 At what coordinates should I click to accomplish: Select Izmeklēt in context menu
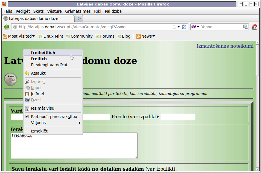53,131
